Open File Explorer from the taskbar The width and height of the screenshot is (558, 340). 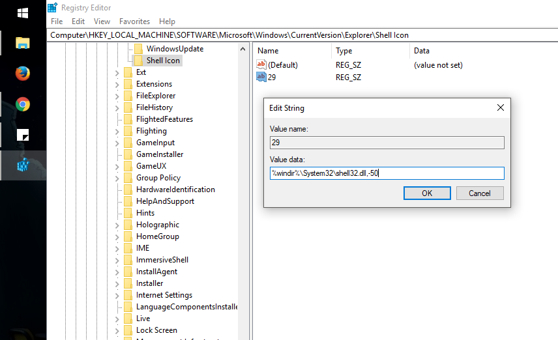(x=23, y=44)
